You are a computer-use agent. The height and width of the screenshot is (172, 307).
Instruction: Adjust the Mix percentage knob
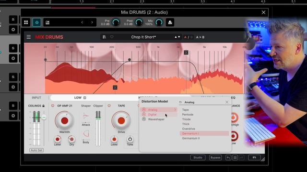pyautogui.click(x=159, y=22)
